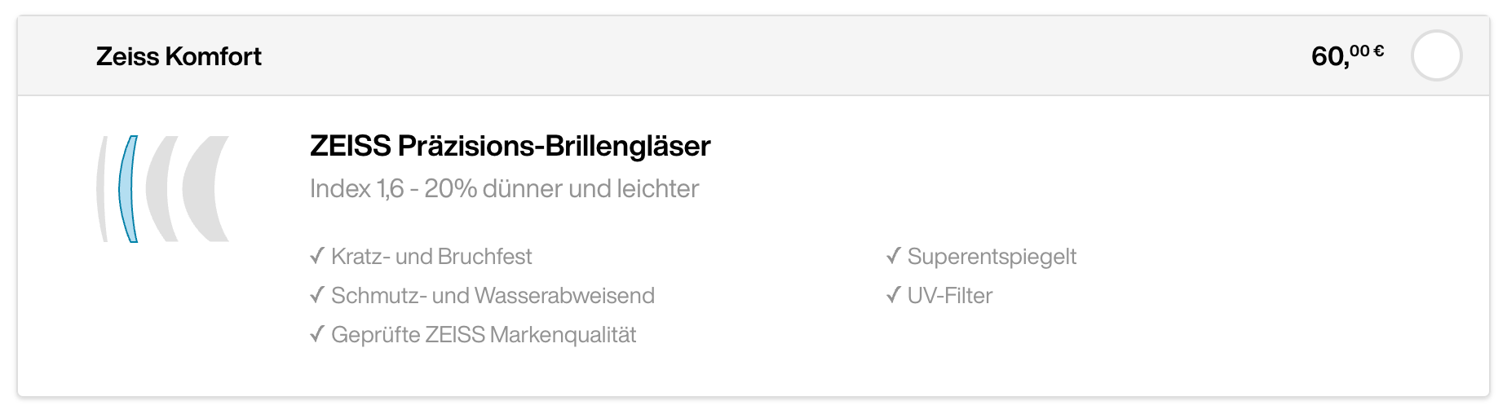Screen dimensions: 1507x414
Task: Click the "Schmutz- und Wasserabweisend" feature text
Action: pyautogui.click(x=493, y=295)
